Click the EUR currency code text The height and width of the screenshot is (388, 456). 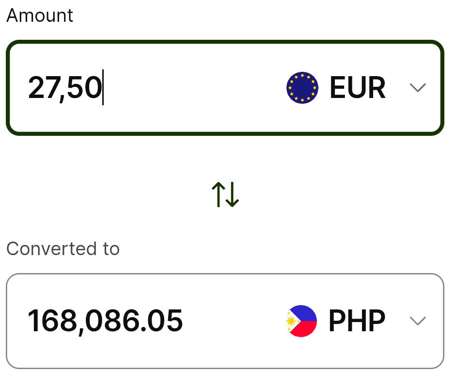pos(358,87)
